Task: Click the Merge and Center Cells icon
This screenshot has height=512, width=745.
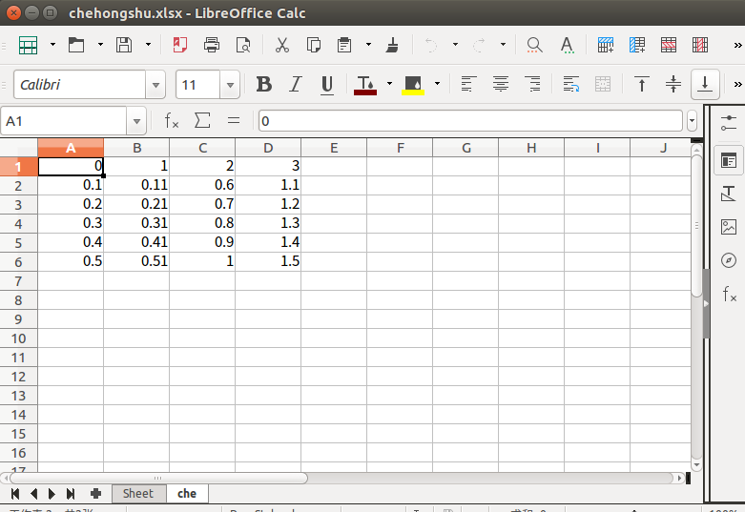Action: click(x=603, y=85)
